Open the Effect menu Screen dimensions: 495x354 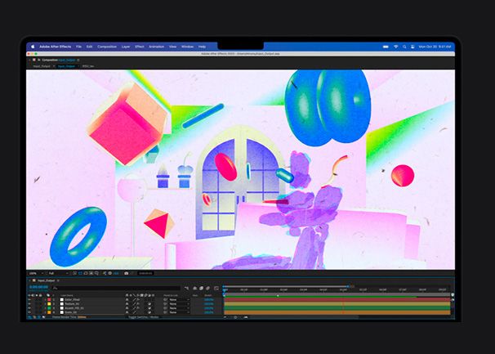(x=140, y=47)
